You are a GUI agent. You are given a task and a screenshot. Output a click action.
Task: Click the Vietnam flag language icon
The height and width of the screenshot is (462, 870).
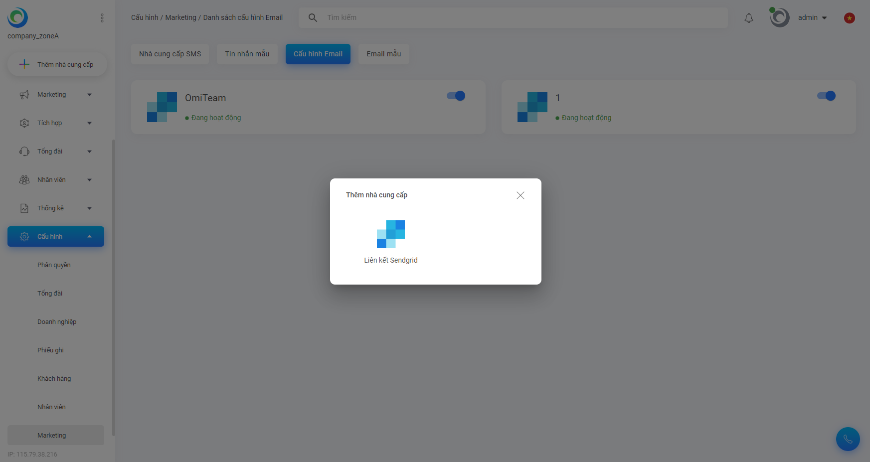(850, 18)
